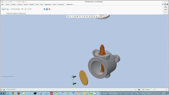Select the orange shaft part in the model
Image resolution: width=169 pixels, height=95 pixels.
102,50
